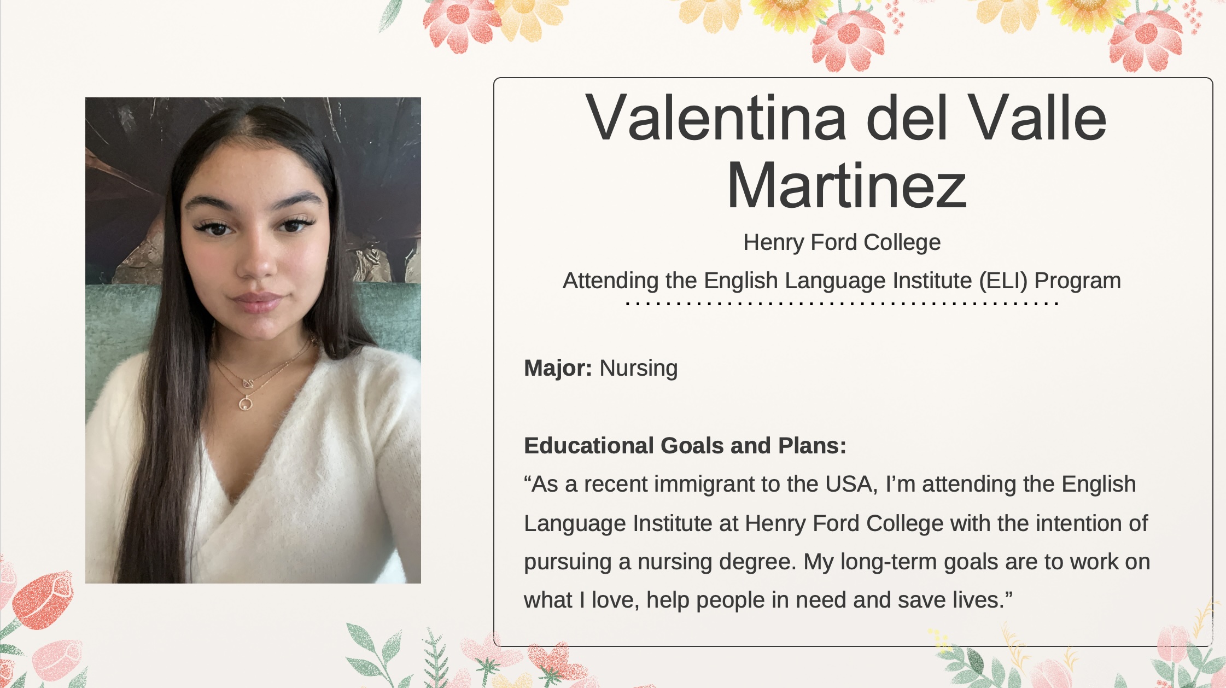The width and height of the screenshot is (1226, 688).
Task: Click the line 'pursuing a nursing degree'
Action: pyautogui.click(x=837, y=562)
